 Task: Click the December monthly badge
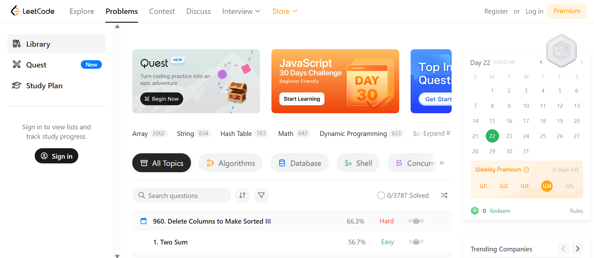[561, 51]
